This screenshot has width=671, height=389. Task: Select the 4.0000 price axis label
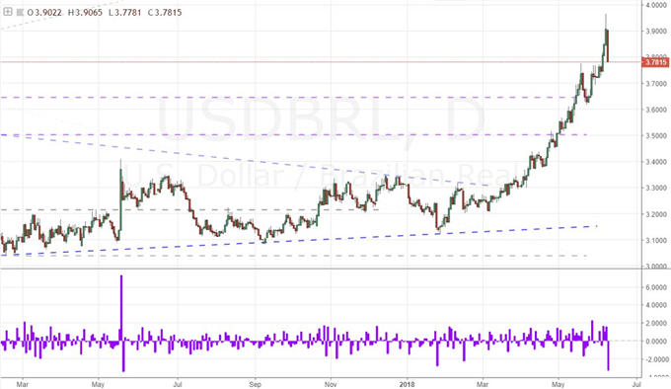tap(656, 5)
